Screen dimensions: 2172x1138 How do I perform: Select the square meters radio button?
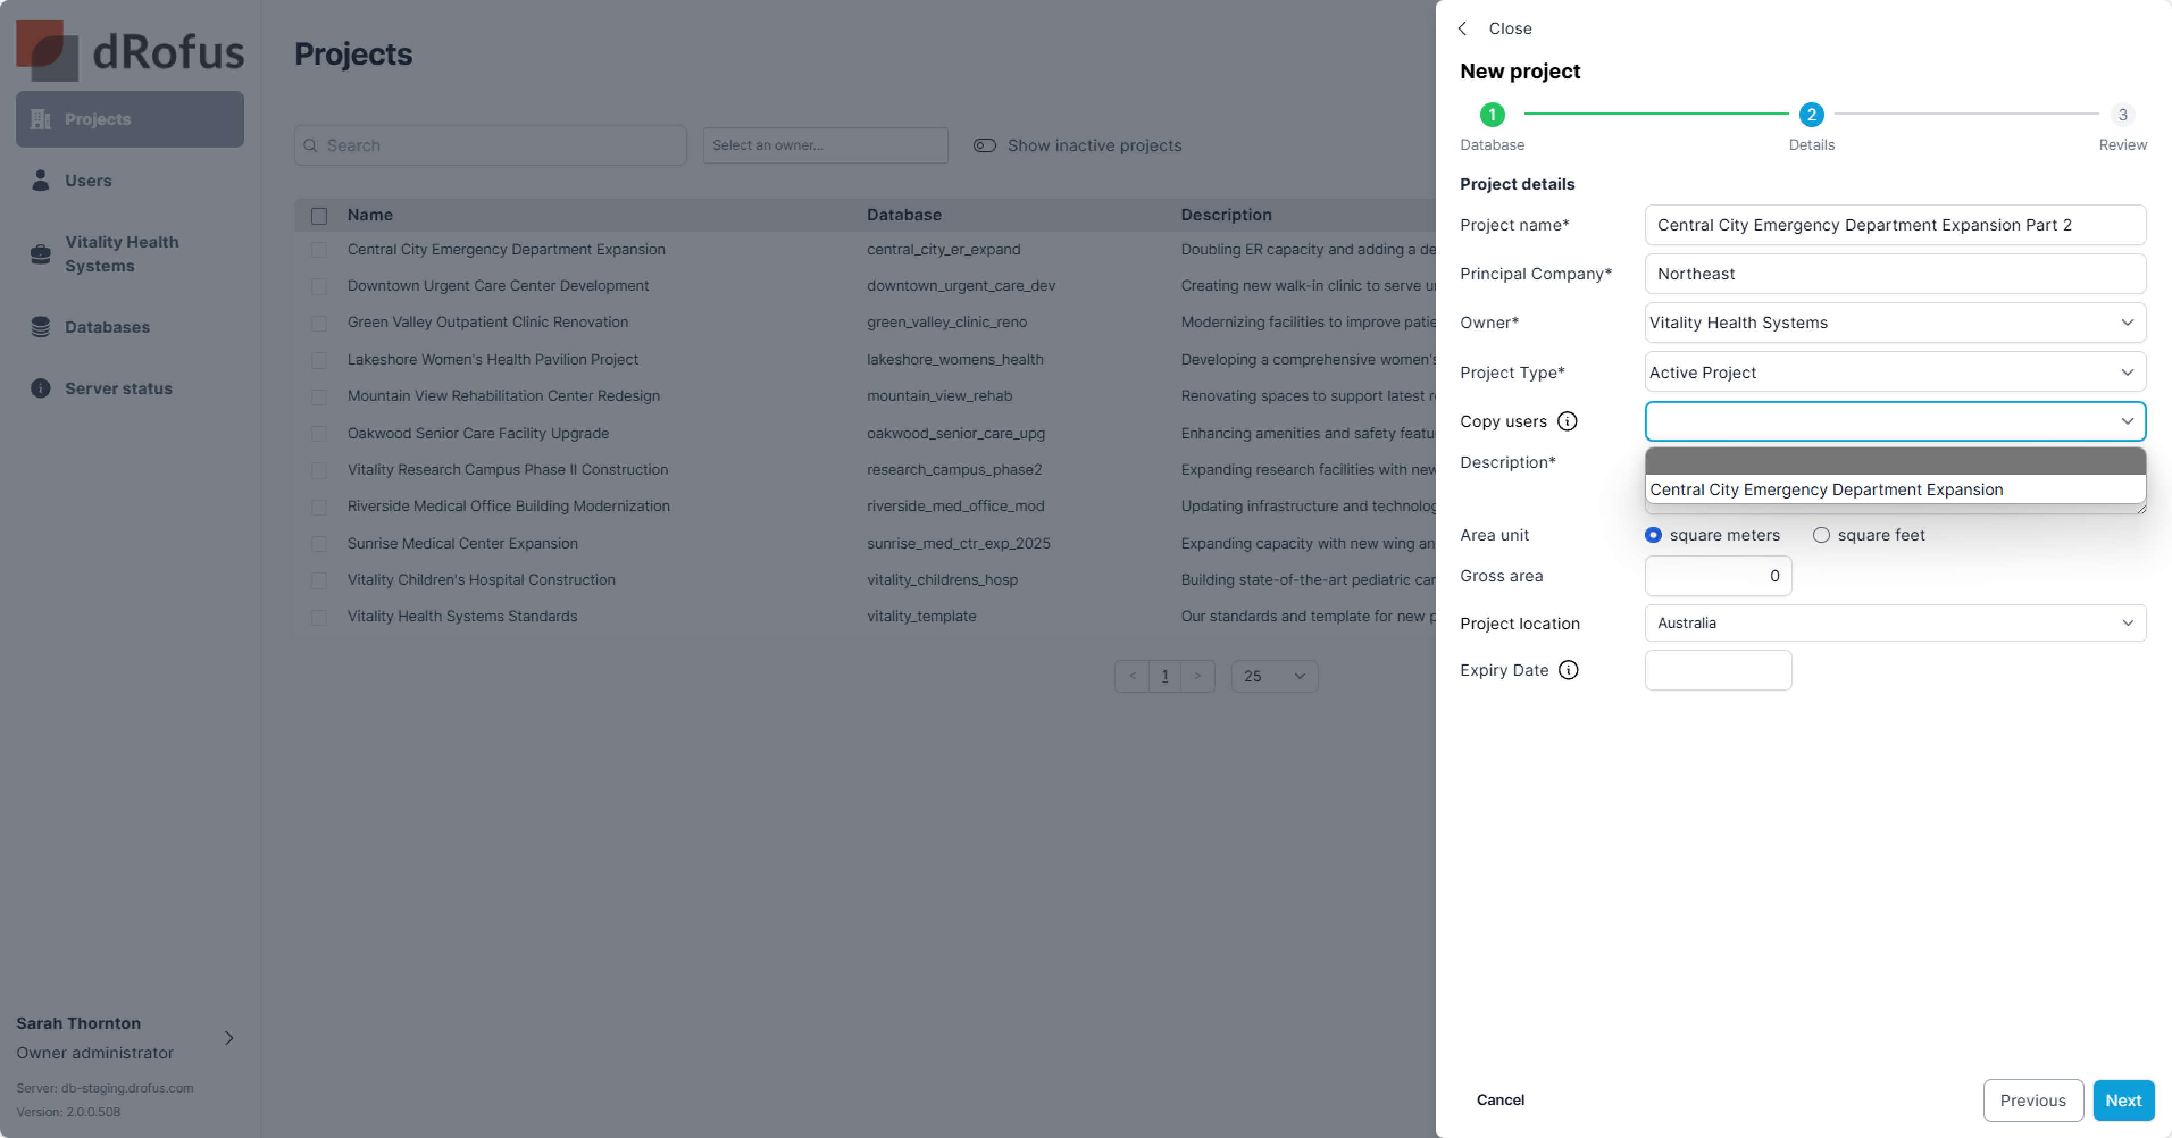click(1653, 534)
